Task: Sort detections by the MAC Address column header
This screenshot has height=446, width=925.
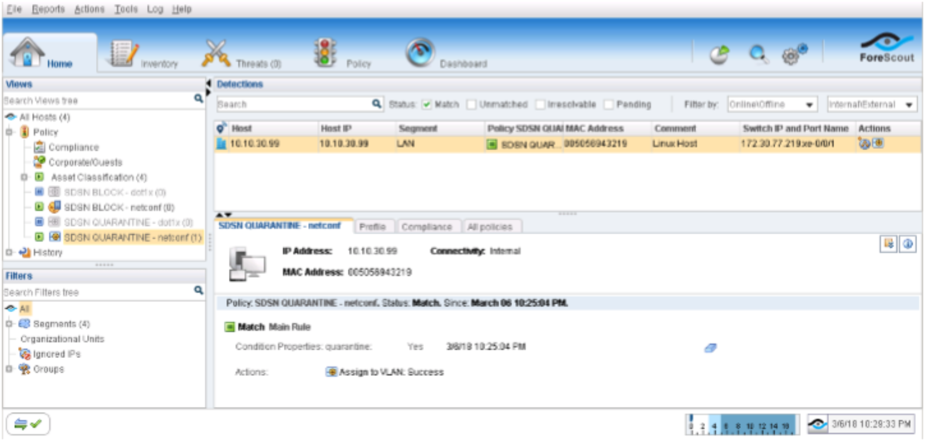Action: click(607, 128)
